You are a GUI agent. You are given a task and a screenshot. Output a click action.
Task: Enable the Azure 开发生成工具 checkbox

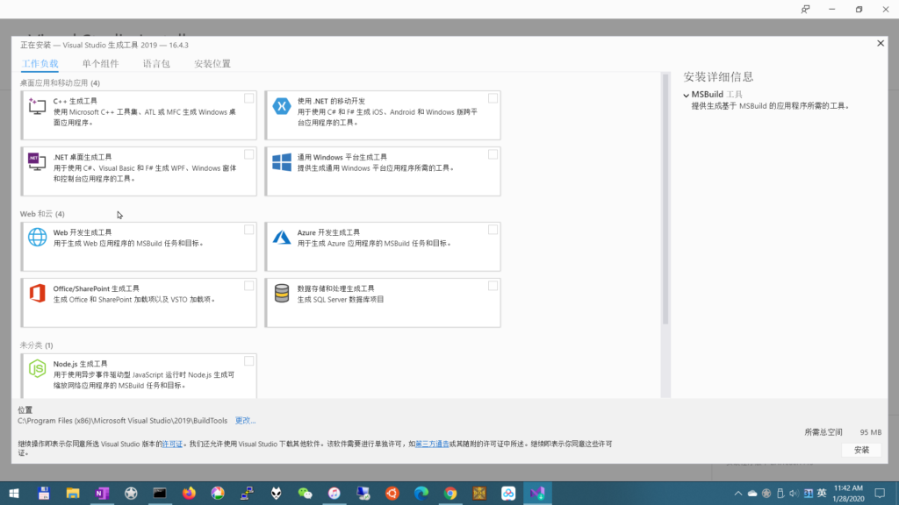(x=493, y=230)
